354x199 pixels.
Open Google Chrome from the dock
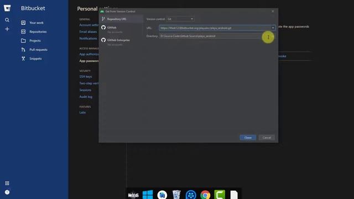(205, 195)
